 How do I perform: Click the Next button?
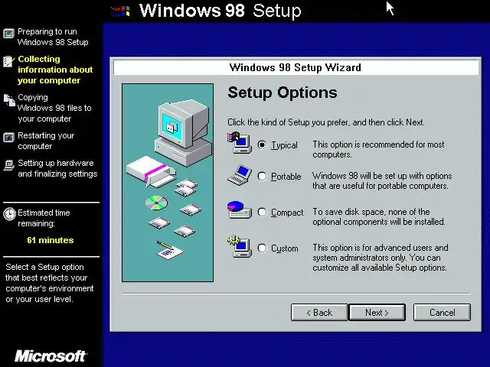click(377, 313)
